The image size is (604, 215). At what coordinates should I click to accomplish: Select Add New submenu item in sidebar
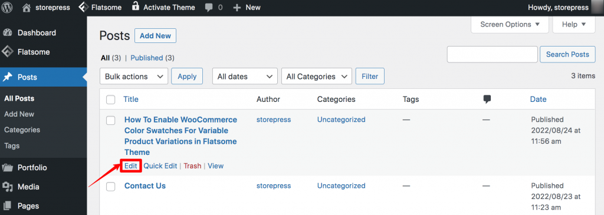tap(19, 114)
